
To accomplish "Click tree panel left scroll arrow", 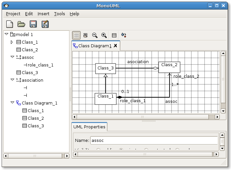I will point(6,156).
